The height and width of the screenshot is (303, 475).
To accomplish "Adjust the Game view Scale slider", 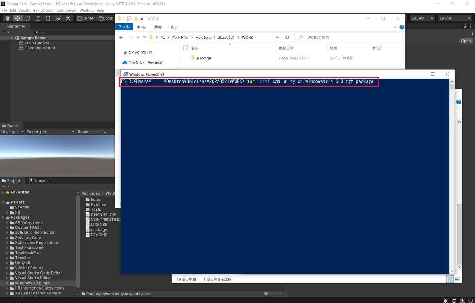I will pyautogui.click(x=95, y=131).
